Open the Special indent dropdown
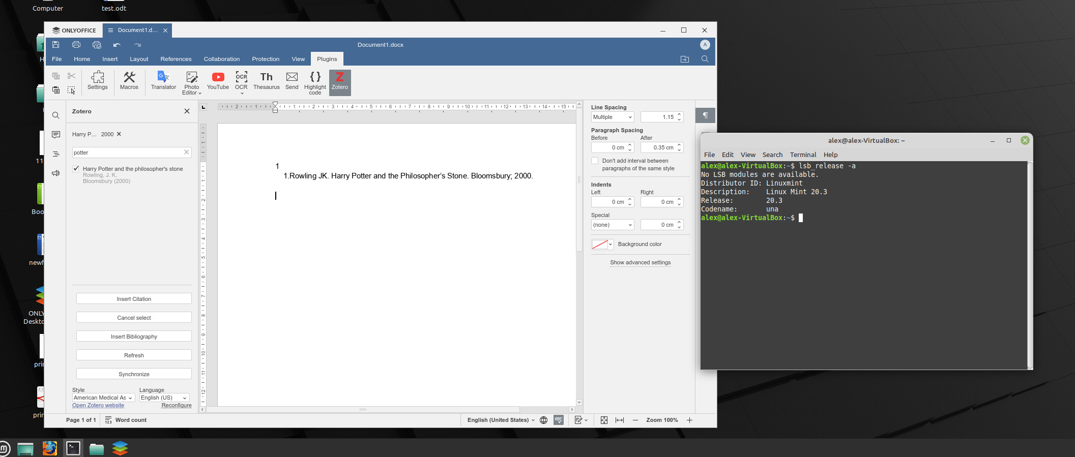The image size is (1075, 457). (613, 225)
